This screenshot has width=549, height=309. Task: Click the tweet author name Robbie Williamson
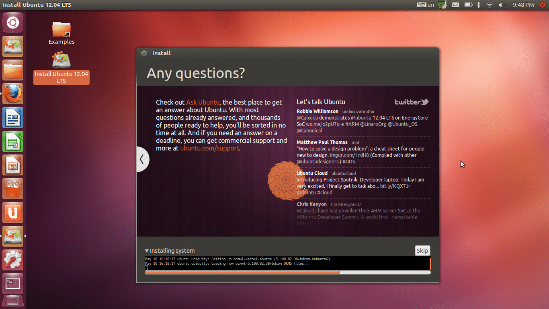click(x=318, y=111)
